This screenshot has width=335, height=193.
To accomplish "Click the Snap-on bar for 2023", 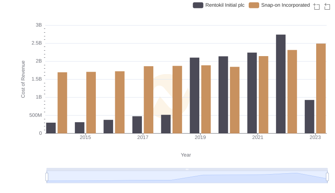I will click(x=321, y=88).
